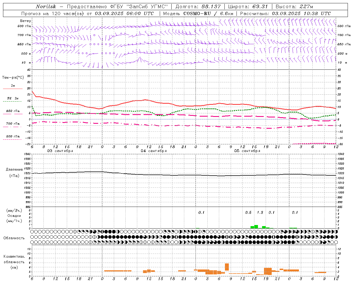This screenshot has width=352, height=281.
Task: Click the "04 сентября" date label
Action: click(154, 151)
